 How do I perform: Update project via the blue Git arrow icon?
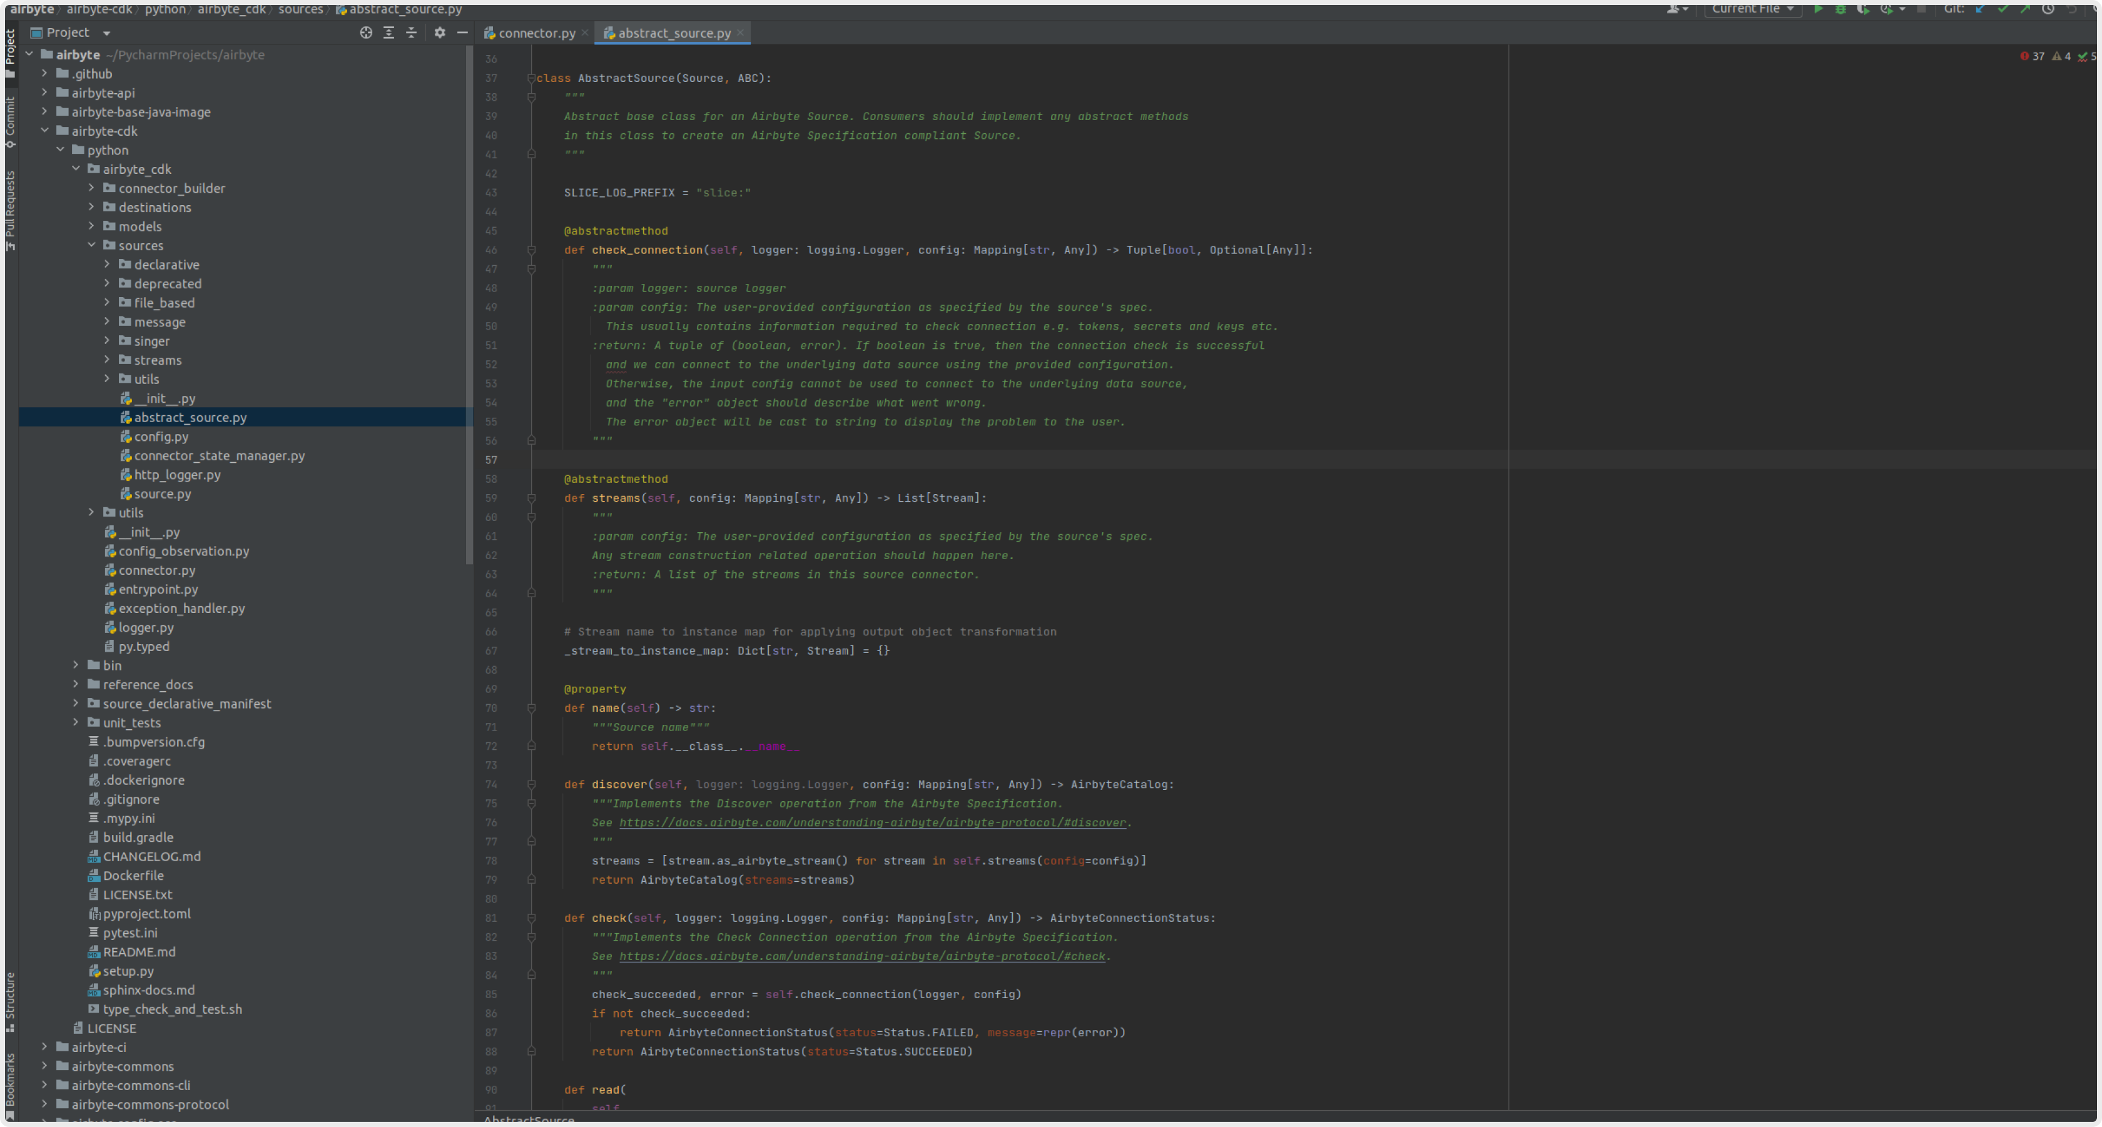[x=1981, y=10]
